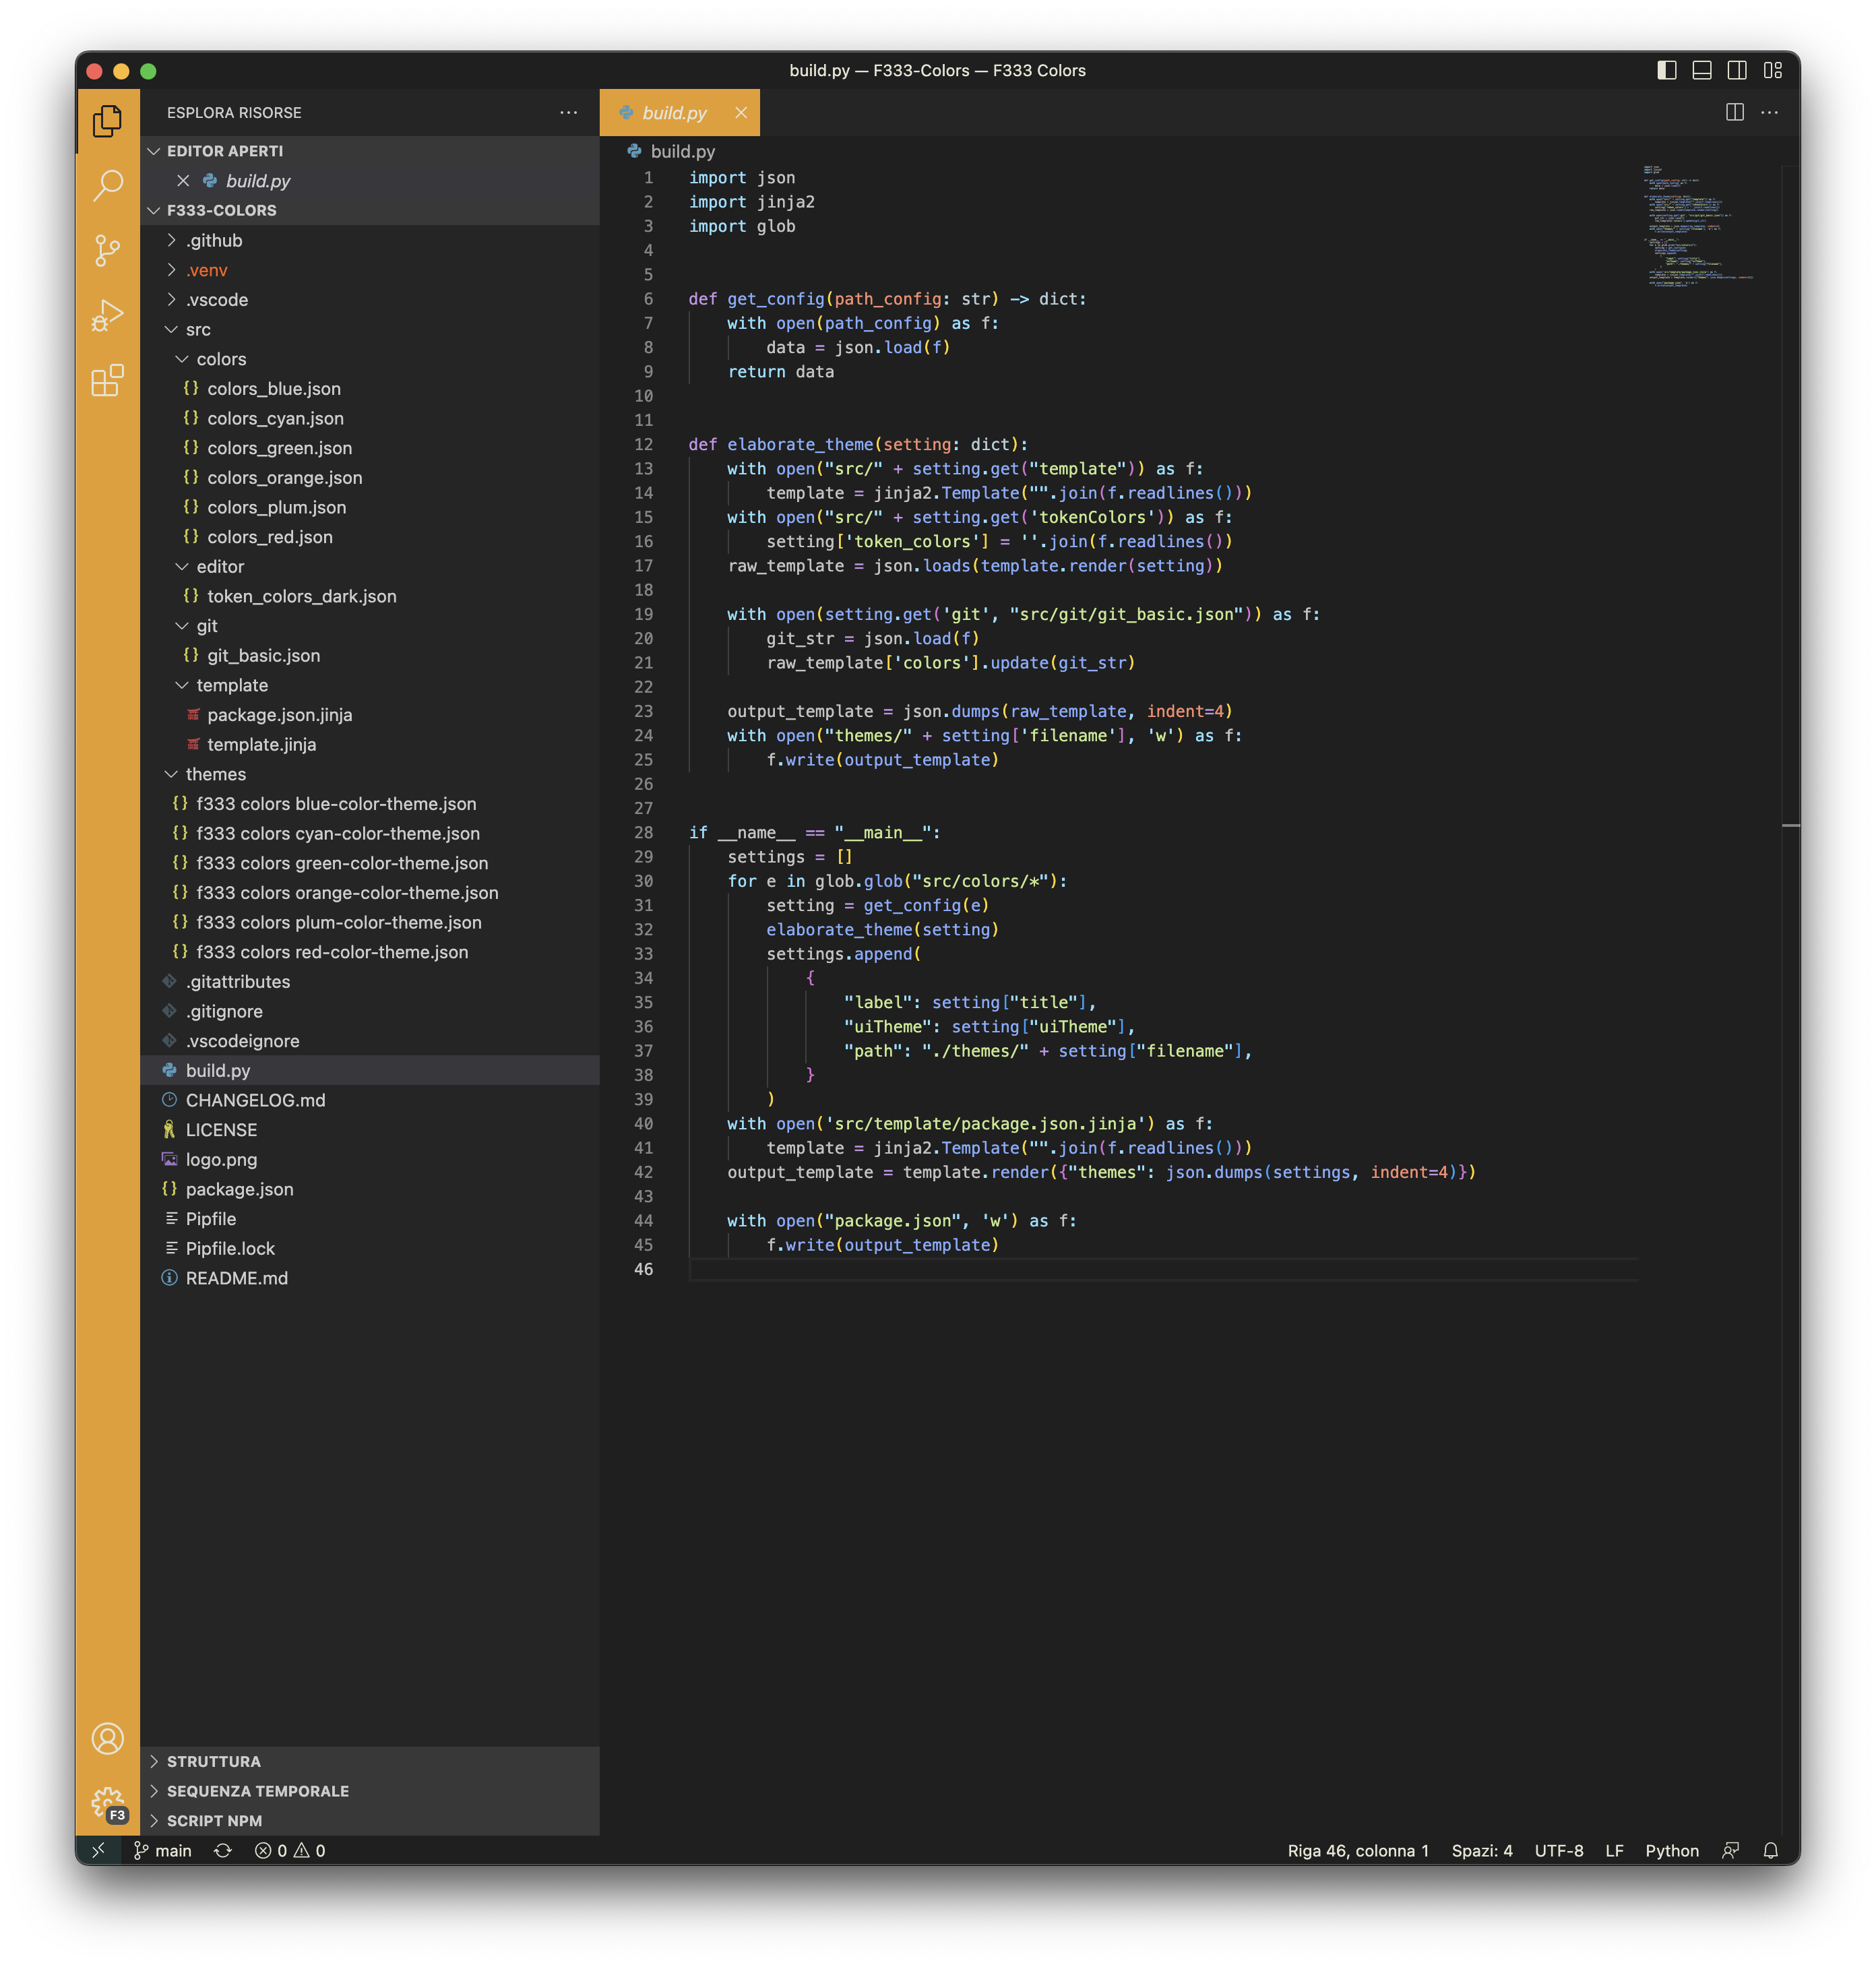
Task: Open the Search view in activity bar
Action: click(107, 185)
